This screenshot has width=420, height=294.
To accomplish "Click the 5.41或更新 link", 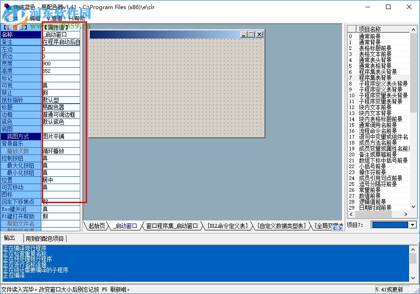I will [x=390, y=288].
